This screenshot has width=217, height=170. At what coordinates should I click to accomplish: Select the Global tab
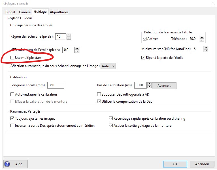coord(10,12)
